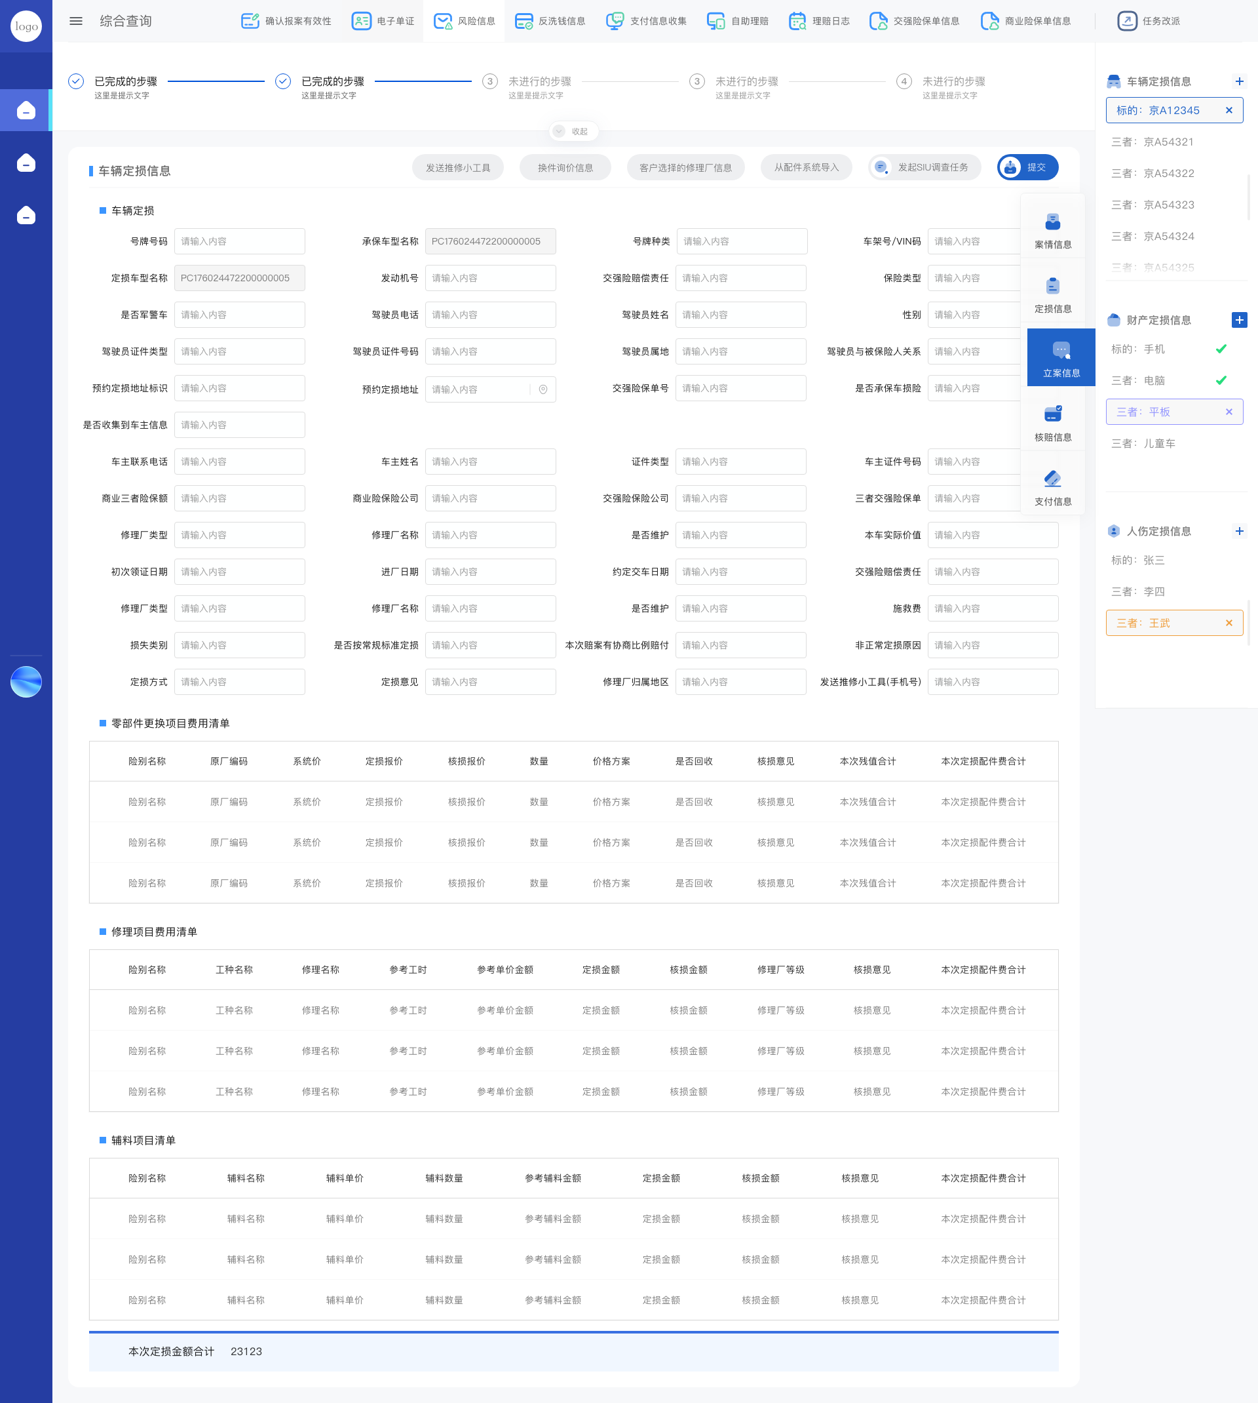Open 电子单证 toolbar item
Viewport: 1258px width, 1403px height.
point(383,21)
